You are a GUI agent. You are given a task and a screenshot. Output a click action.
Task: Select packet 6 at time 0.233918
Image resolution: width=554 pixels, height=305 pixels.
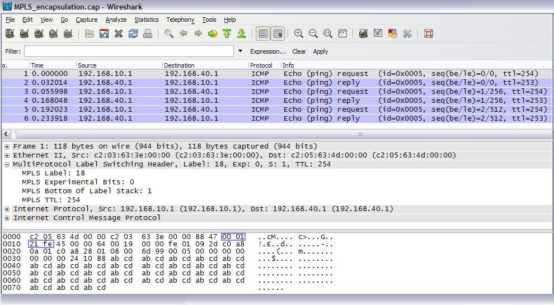tap(276, 118)
